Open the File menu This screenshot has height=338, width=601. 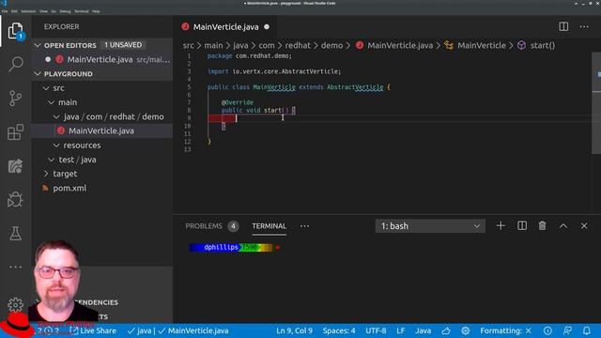pyautogui.click(x=5, y=11)
